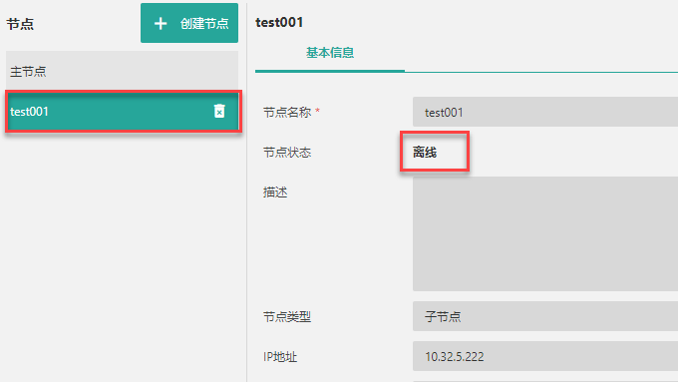Delete test001 node via trash icon
The image size is (678, 382).
(x=219, y=111)
